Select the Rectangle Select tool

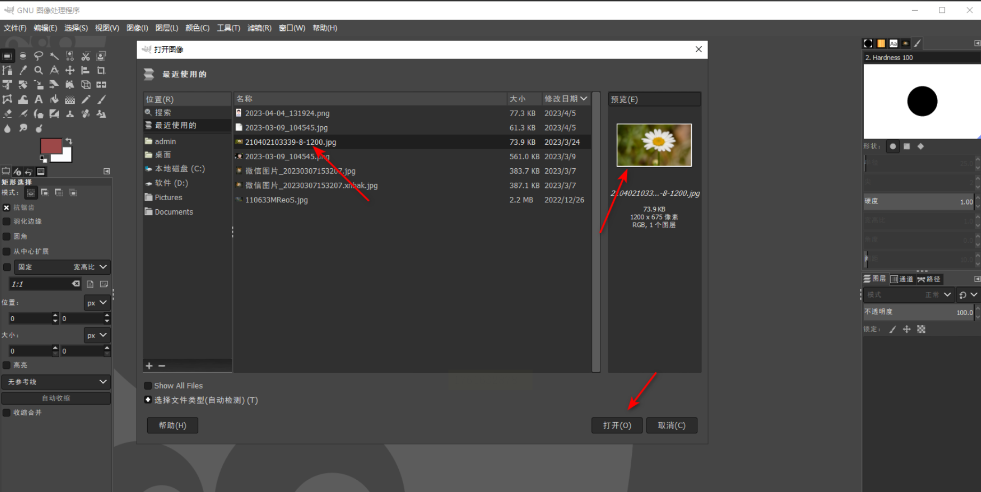pyautogui.click(x=7, y=56)
